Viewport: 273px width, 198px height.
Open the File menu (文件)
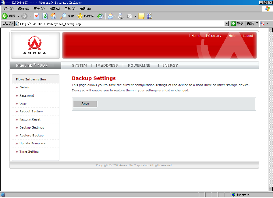point(8,9)
